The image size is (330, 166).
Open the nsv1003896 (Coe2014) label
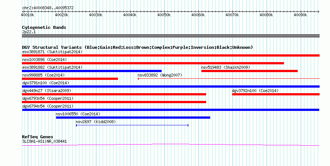(44, 60)
